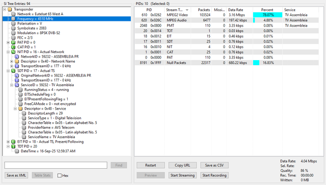Screen dimensions: 326x185
Task: Sort by the PID column header
Action: point(149,10)
